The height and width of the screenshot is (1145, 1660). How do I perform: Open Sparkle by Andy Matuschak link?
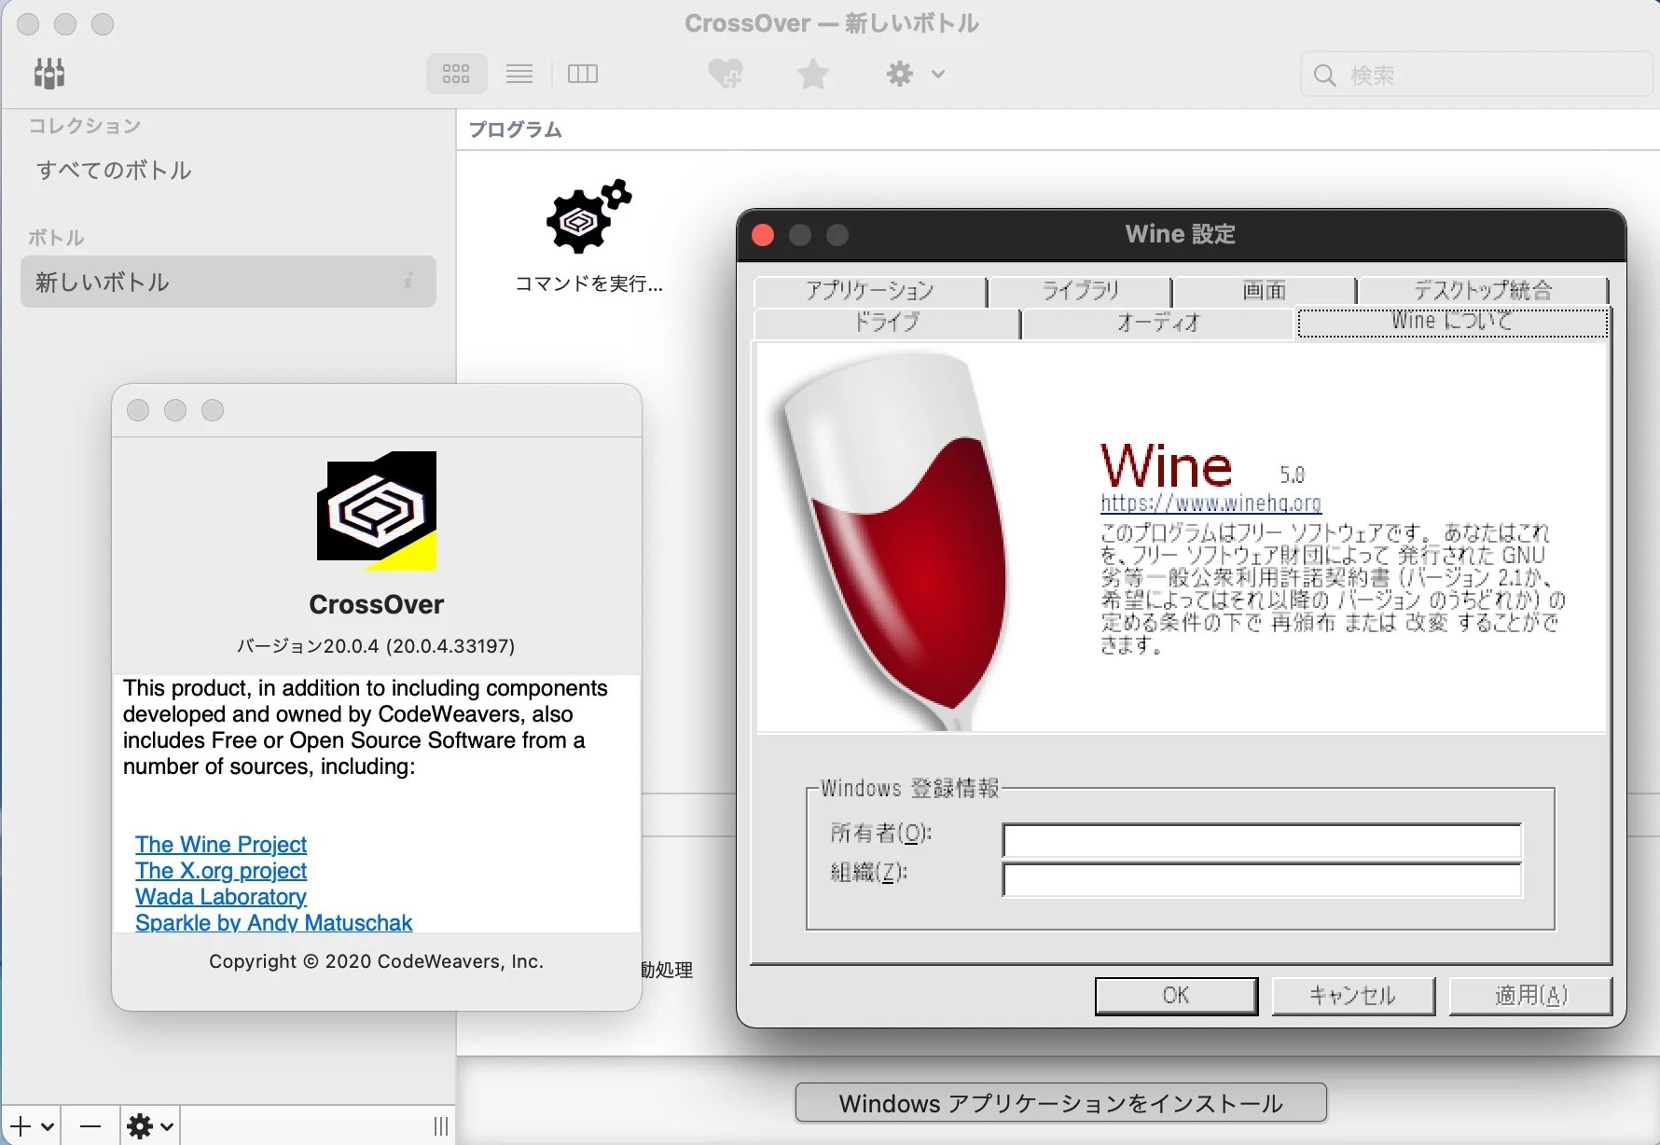273,922
